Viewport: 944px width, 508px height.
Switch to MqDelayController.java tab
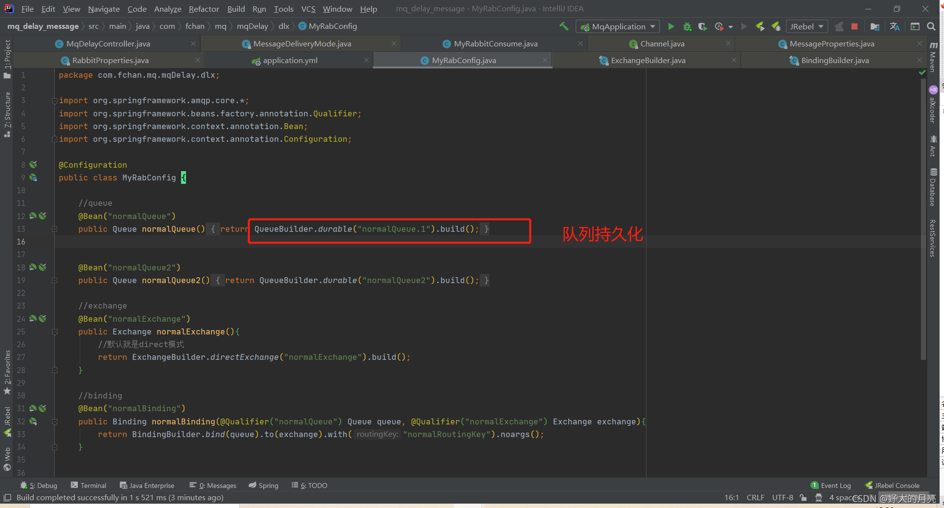[108, 44]
